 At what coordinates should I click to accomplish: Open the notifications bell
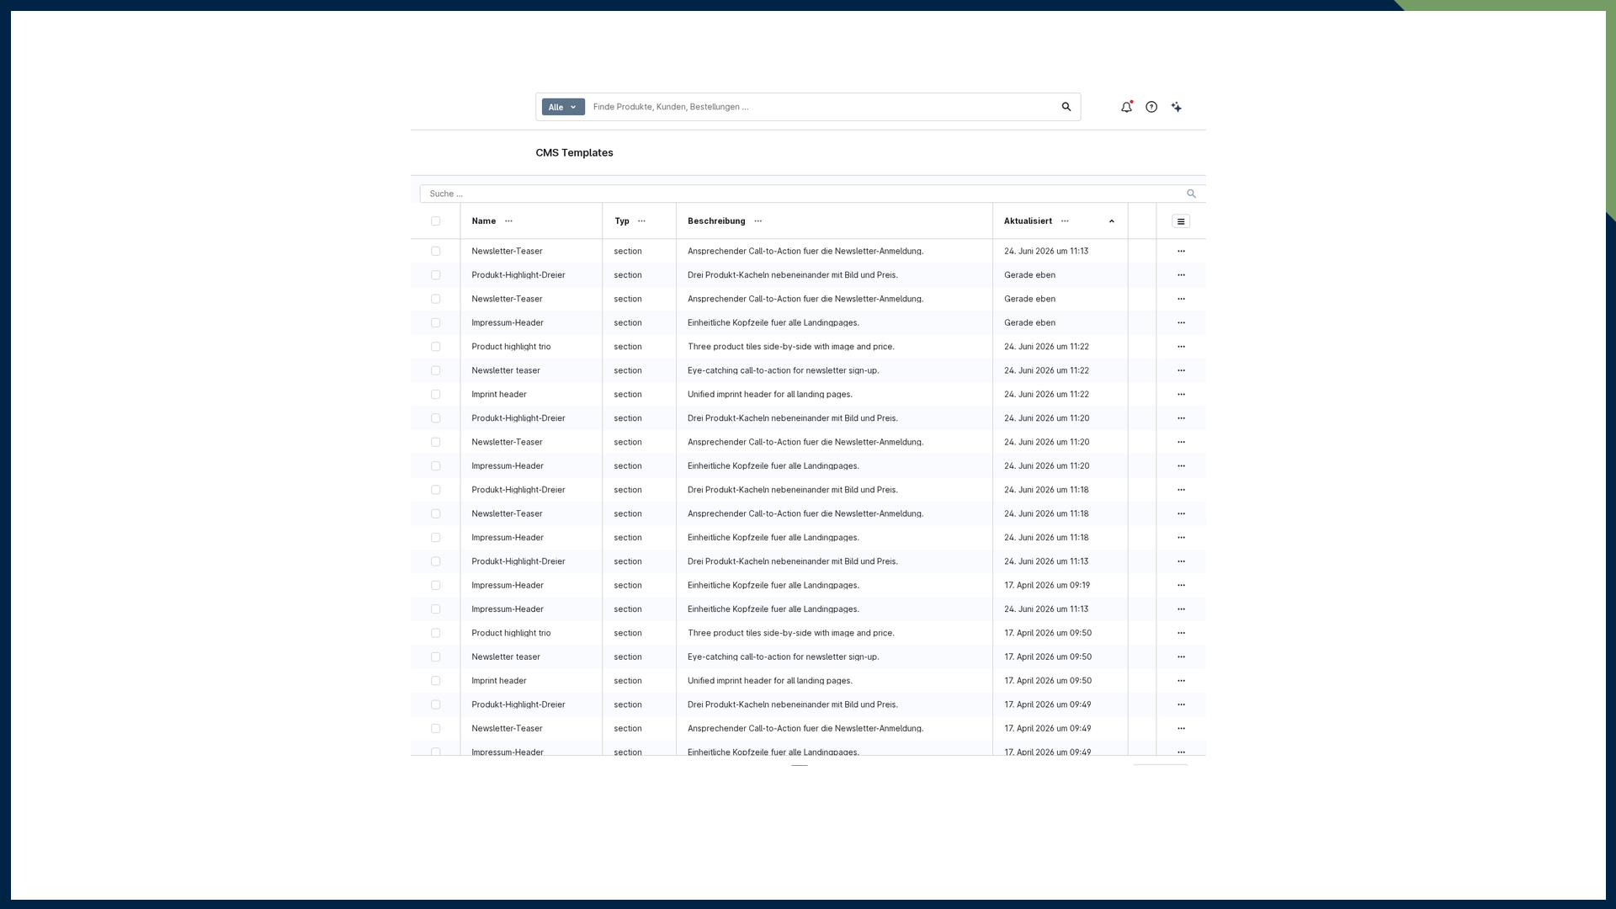point(1126,107)
